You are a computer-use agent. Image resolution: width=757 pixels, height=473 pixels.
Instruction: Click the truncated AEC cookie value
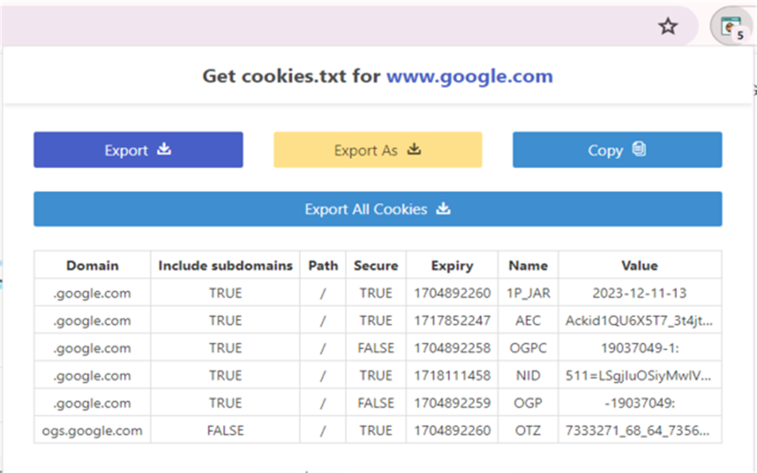click(639, 320)
